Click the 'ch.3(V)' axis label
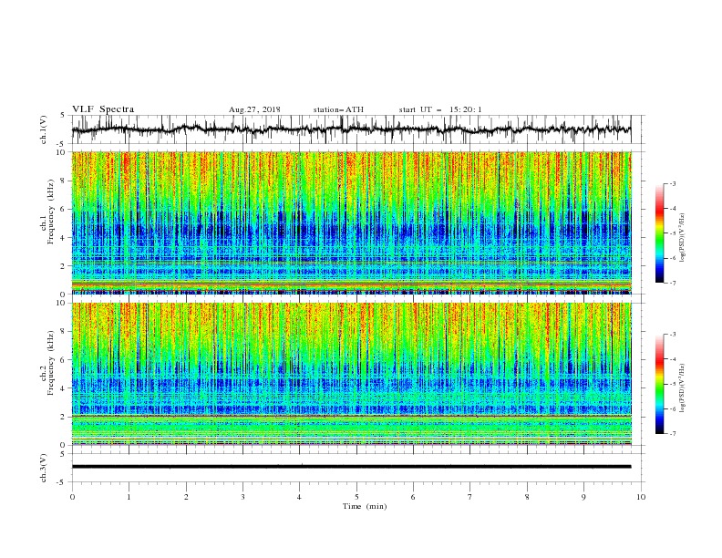This screenshot has height=558, width=722. coord(44,468)
